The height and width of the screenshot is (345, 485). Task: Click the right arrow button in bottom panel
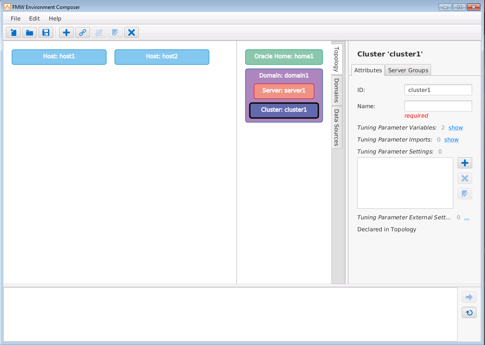coord(469,297)
